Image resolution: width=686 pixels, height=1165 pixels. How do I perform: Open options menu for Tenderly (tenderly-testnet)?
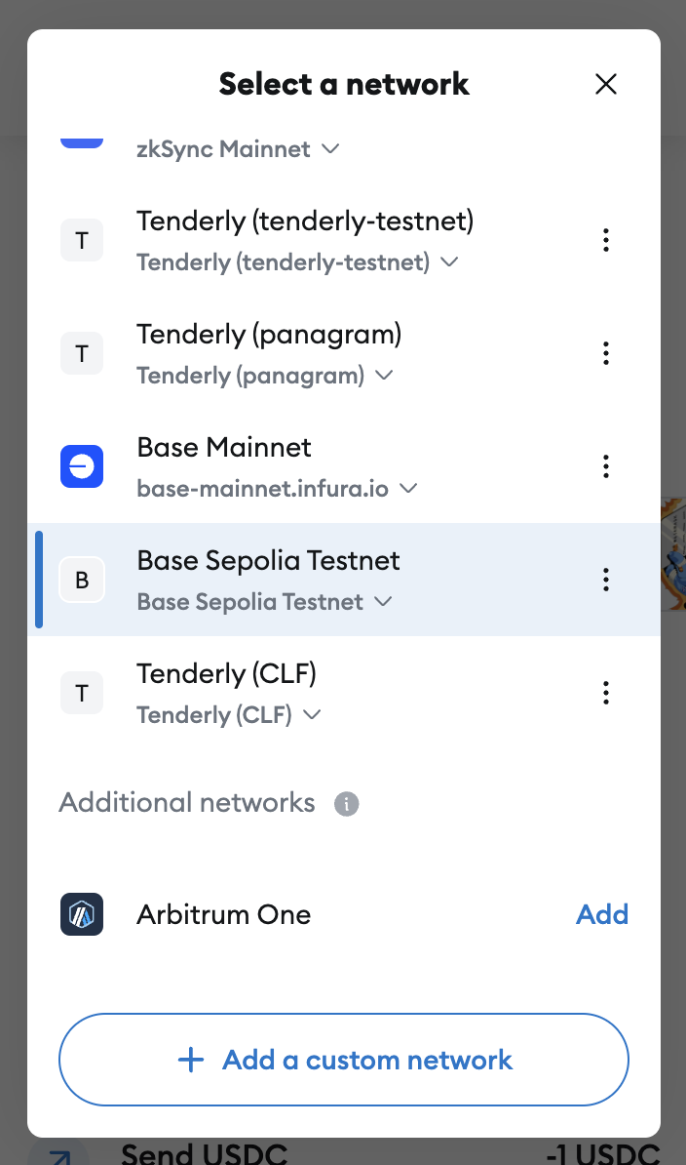click(606, 240)
